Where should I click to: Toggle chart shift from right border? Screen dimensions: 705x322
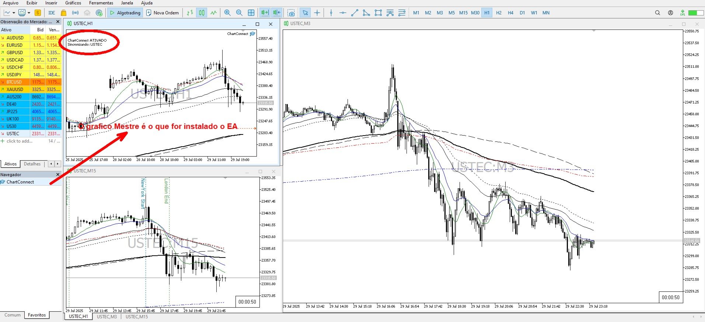pyautogui.click(x=277, y=13)
